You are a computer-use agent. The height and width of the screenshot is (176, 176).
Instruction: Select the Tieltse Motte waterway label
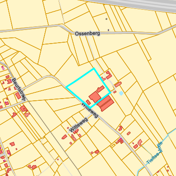(154, 153)
